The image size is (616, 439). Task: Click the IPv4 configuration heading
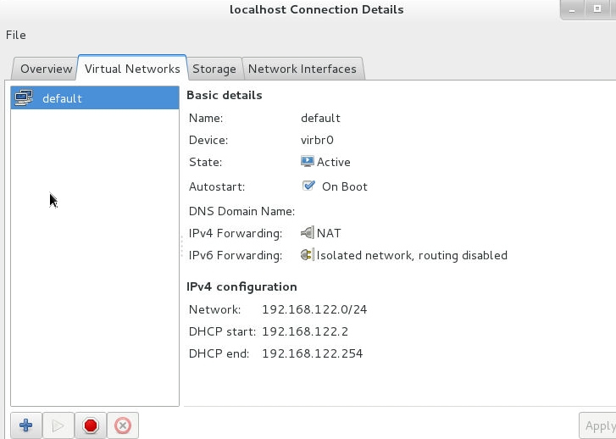241,287
